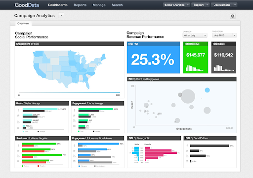Open the July 2013 time period dropdown
253x178 pixels.
pyautogui.click(x=224, y=35)
